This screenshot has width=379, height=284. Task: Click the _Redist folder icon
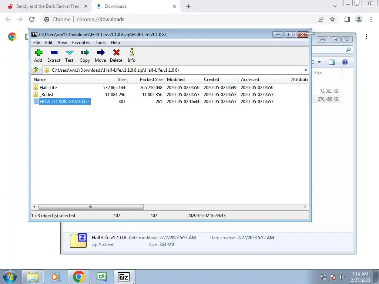(x=36, y=94)
